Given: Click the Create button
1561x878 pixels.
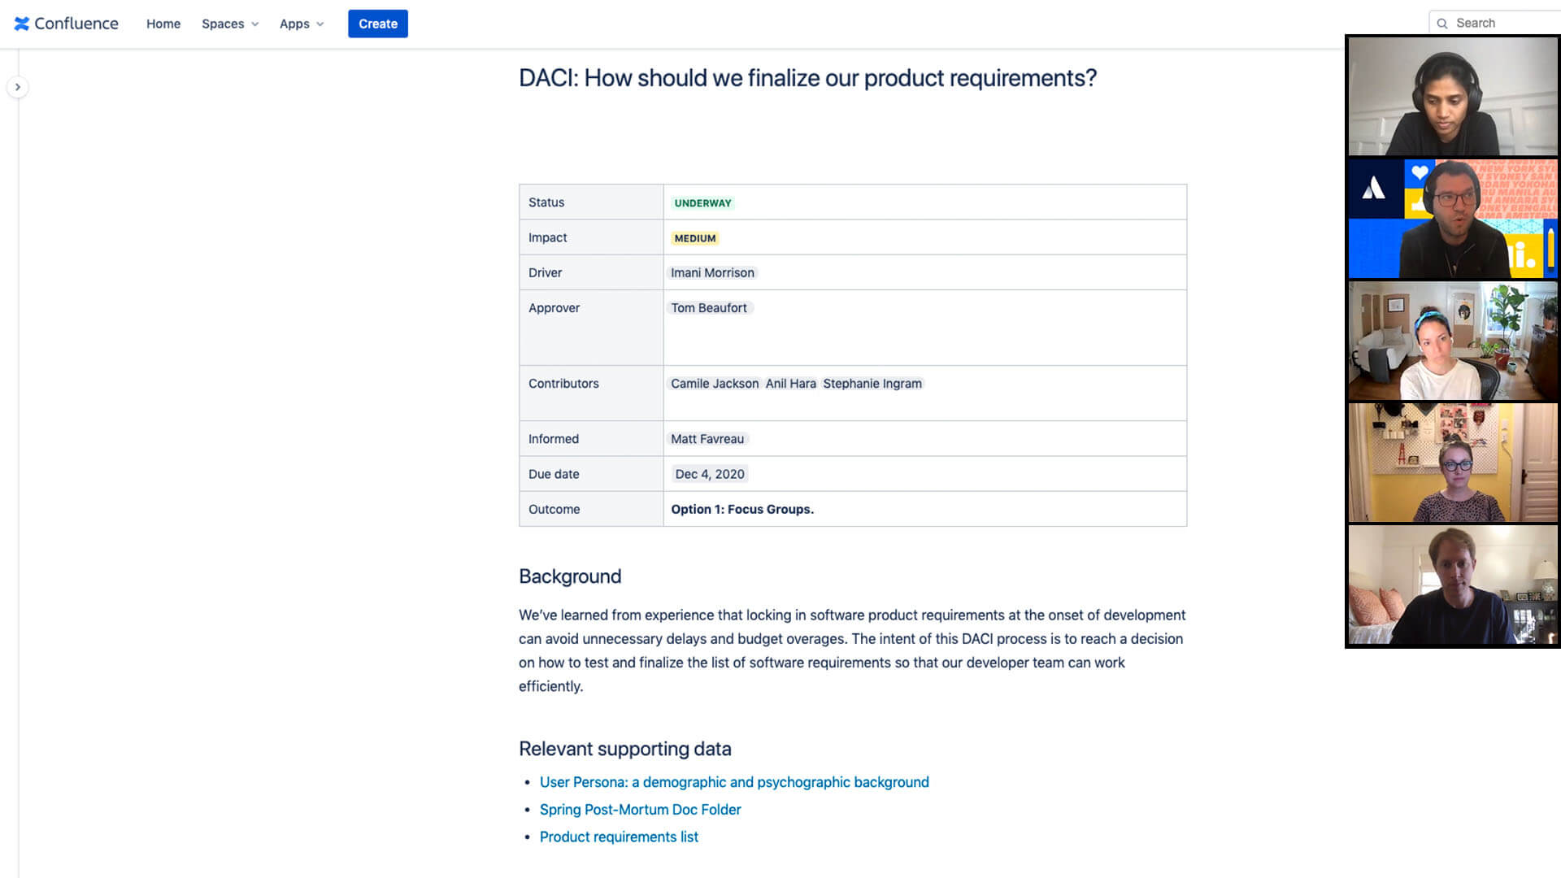Looking at the screenshot, I should [x=377, y=24].
